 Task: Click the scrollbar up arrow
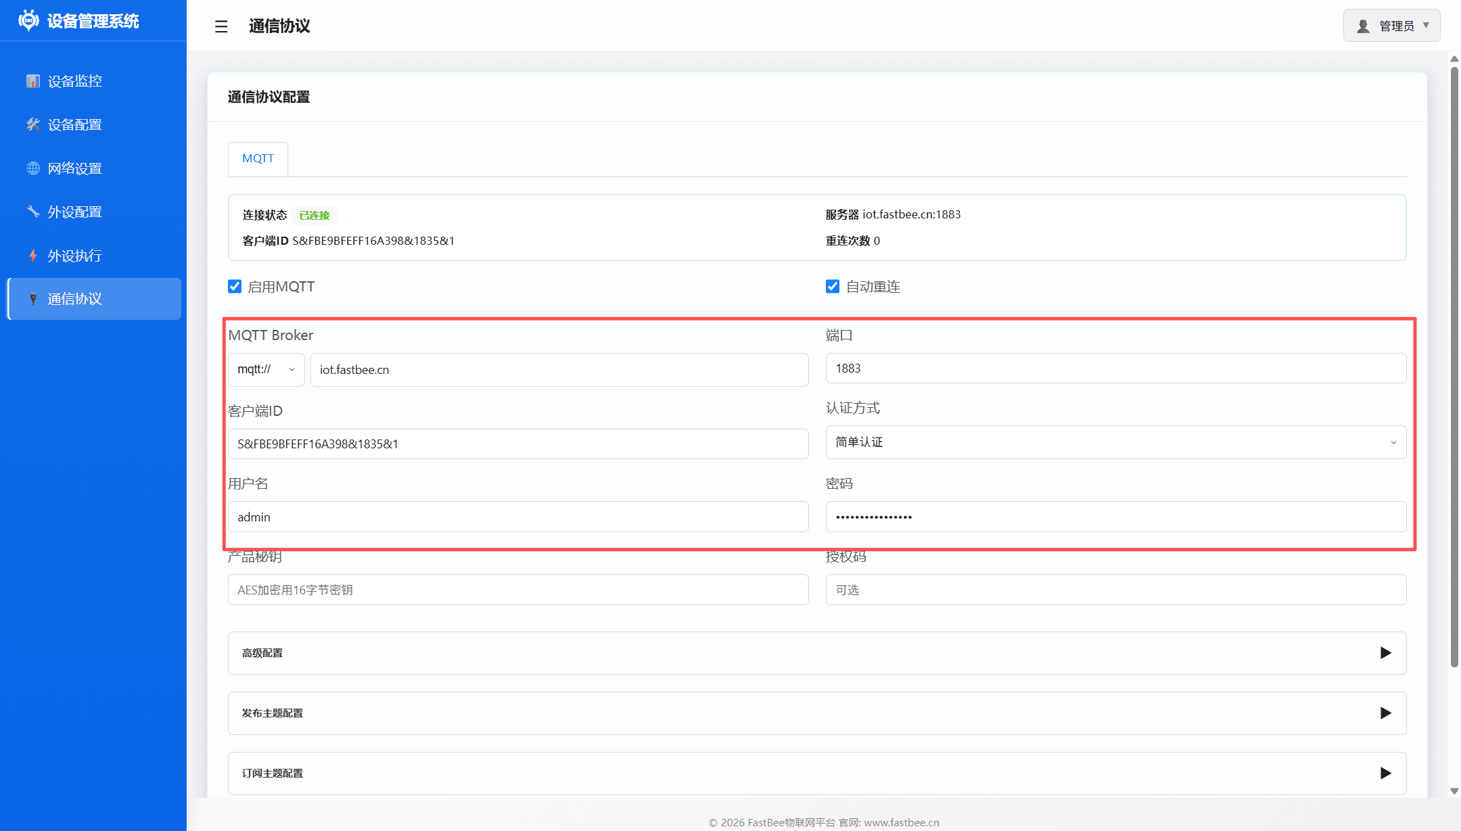1454,60
